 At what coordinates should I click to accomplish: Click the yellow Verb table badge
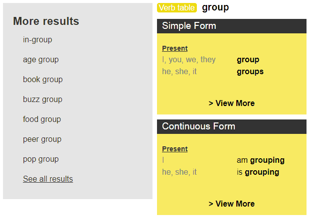176,8
